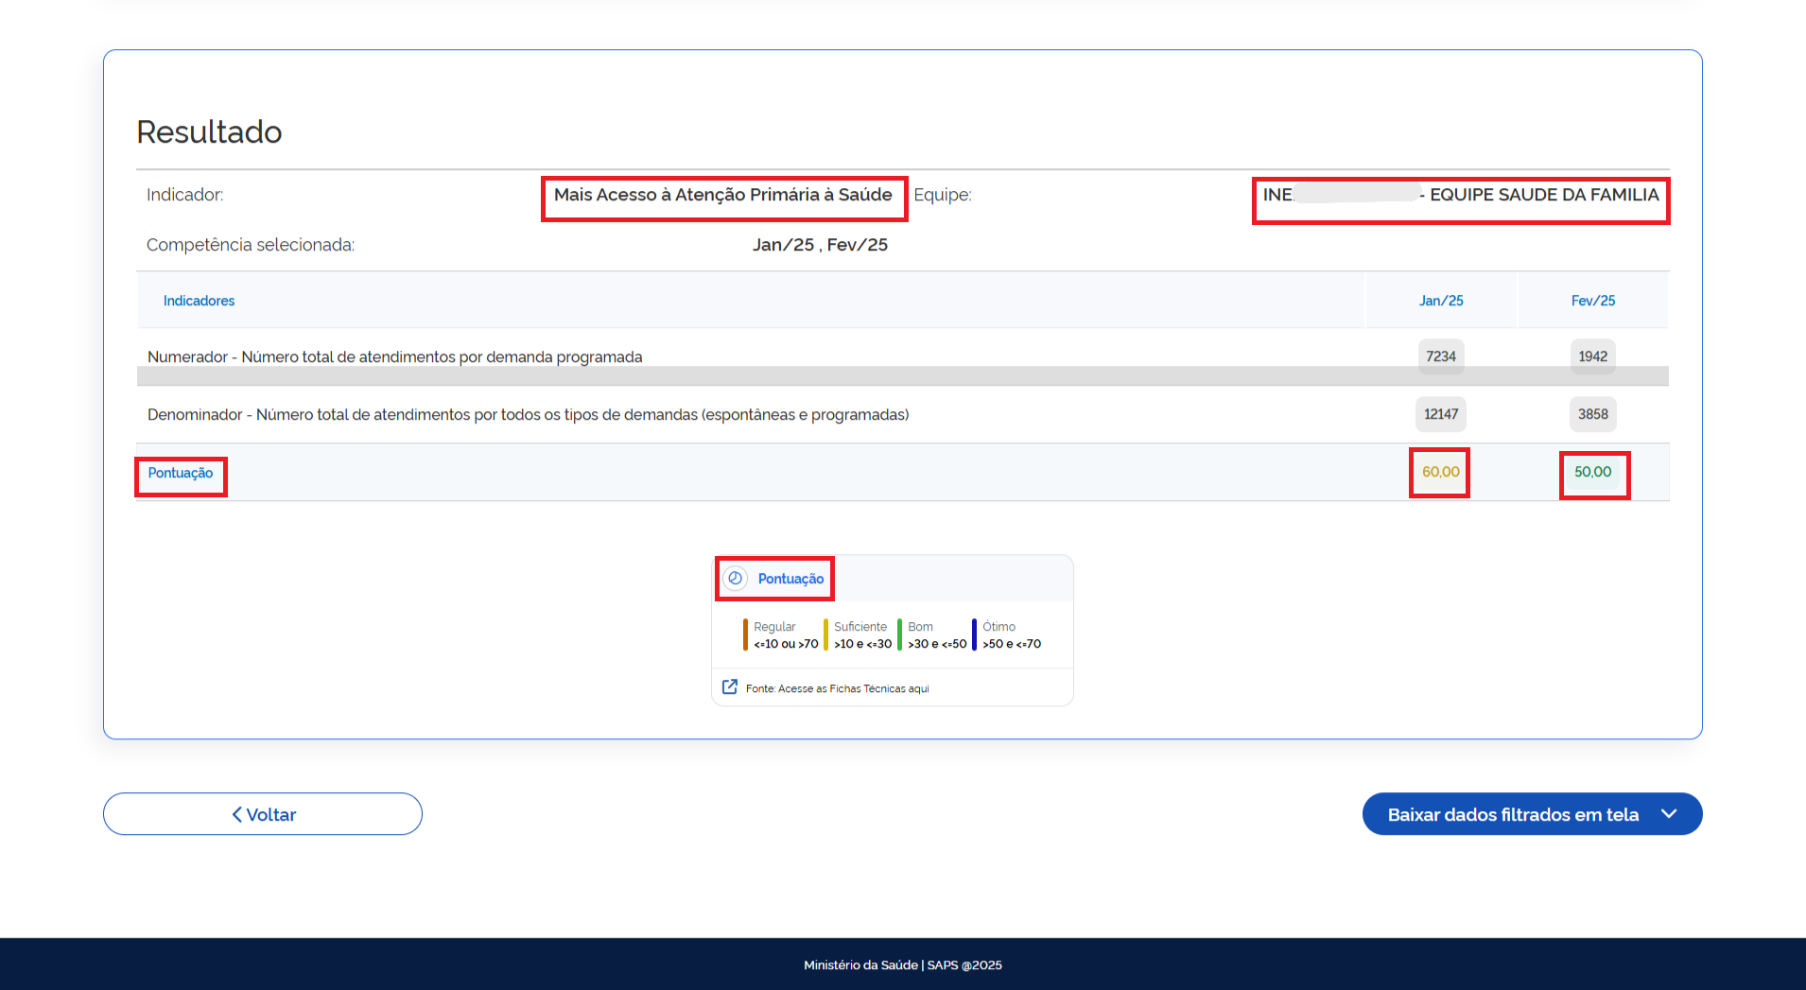Click the Fev/25 denominator value 3858
The width and height of the screenshot is (1806, 990).
click(1592, 414)
